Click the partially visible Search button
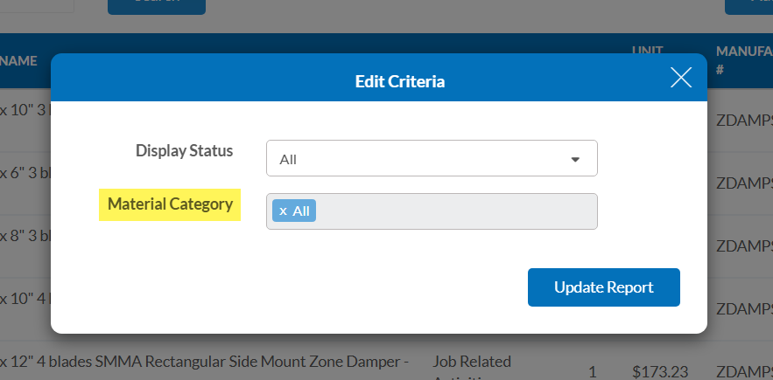 [157, 7]
